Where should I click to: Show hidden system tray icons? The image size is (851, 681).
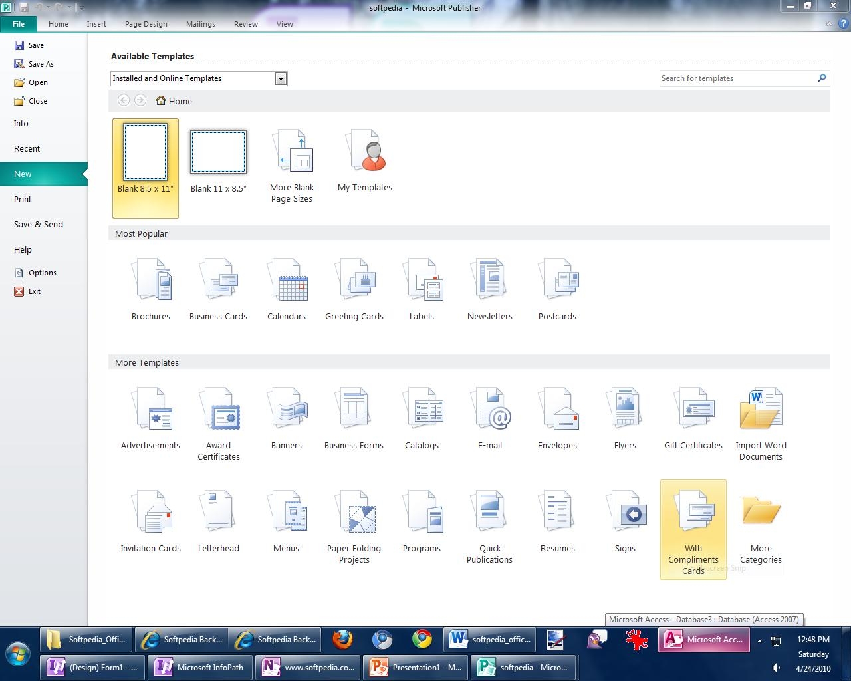(x=759, y=641)
